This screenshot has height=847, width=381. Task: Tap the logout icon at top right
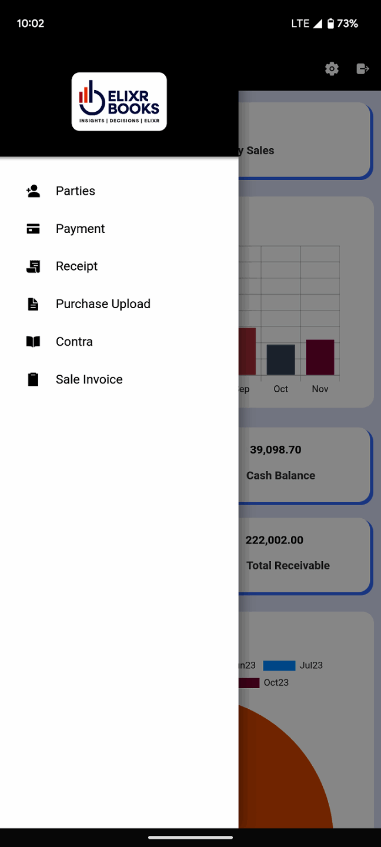point(363,69)
